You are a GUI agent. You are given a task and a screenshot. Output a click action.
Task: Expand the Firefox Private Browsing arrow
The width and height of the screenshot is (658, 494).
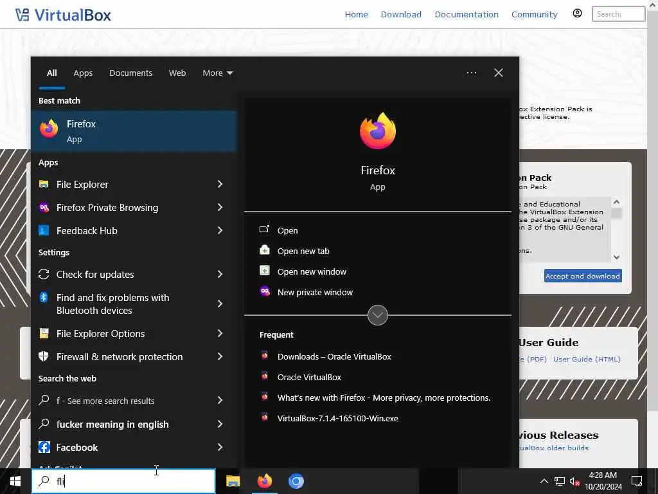220,207
